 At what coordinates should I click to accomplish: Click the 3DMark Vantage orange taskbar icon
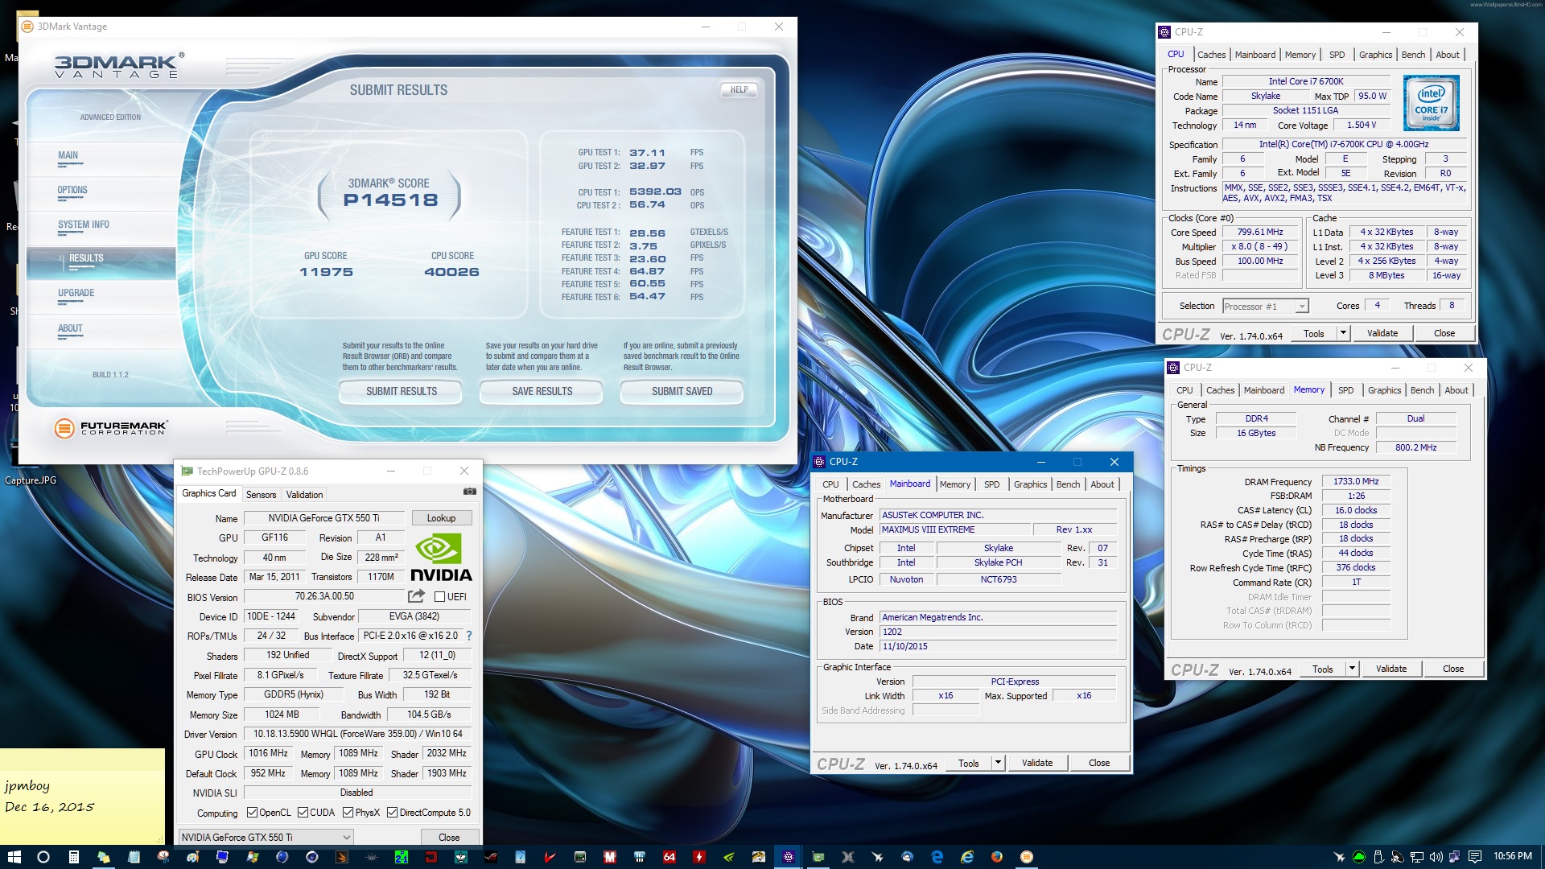[1027, 857]
